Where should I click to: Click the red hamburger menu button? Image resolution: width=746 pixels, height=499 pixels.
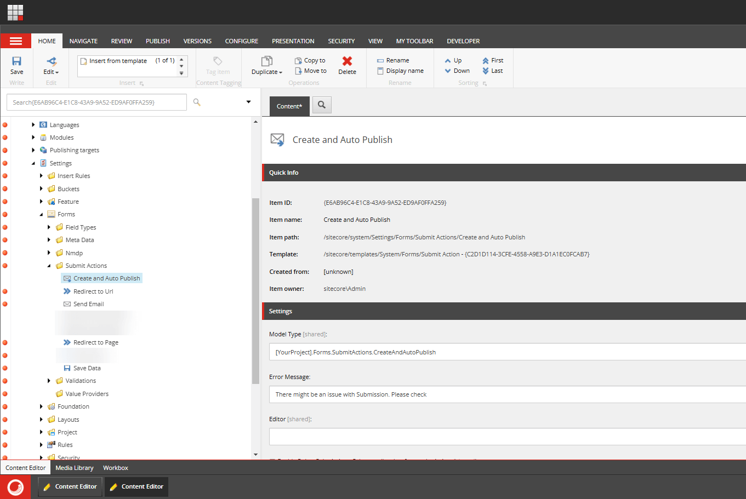click(16, 41)
